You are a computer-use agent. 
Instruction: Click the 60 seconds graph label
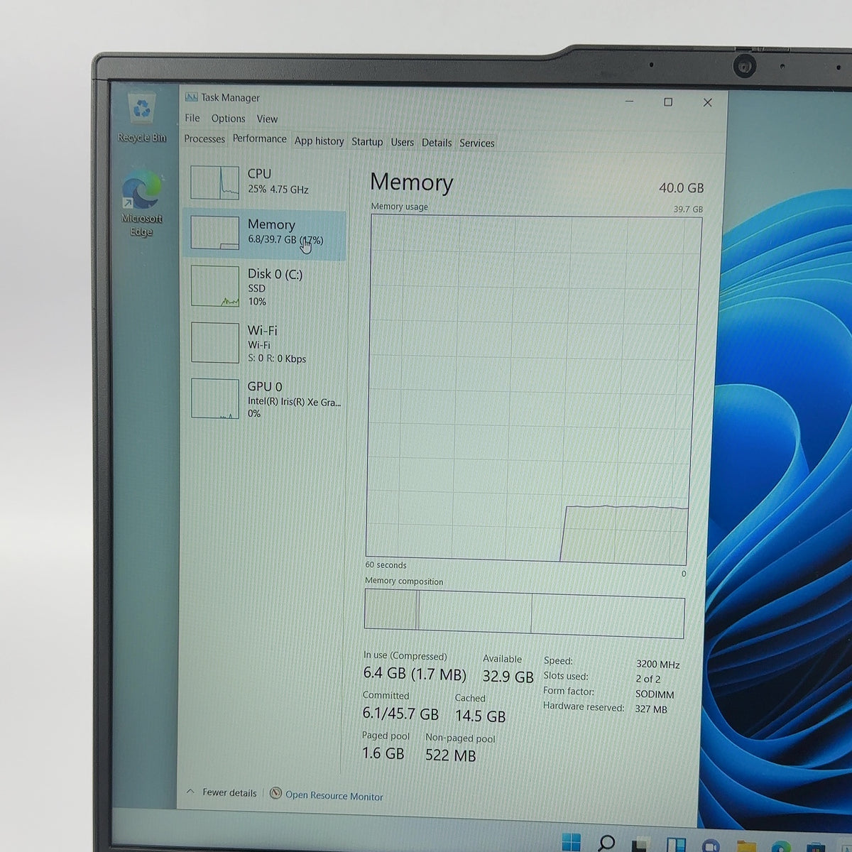[386, 565]
